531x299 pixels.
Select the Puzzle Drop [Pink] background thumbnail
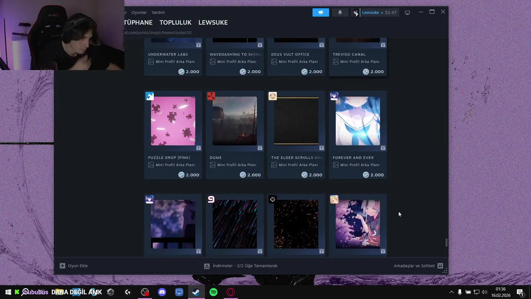point(173,121)
